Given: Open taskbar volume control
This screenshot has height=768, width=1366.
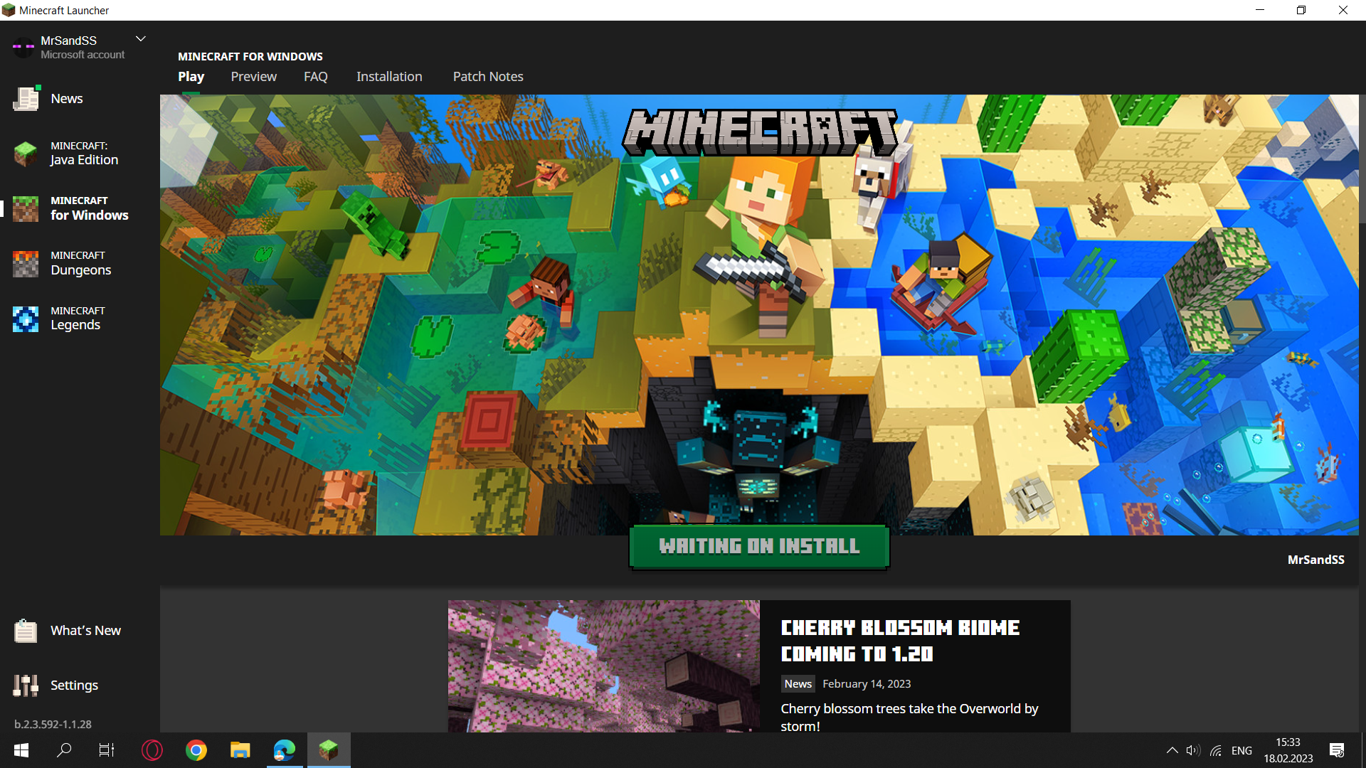Looking at the screenshot, I should coord(1193,750).
